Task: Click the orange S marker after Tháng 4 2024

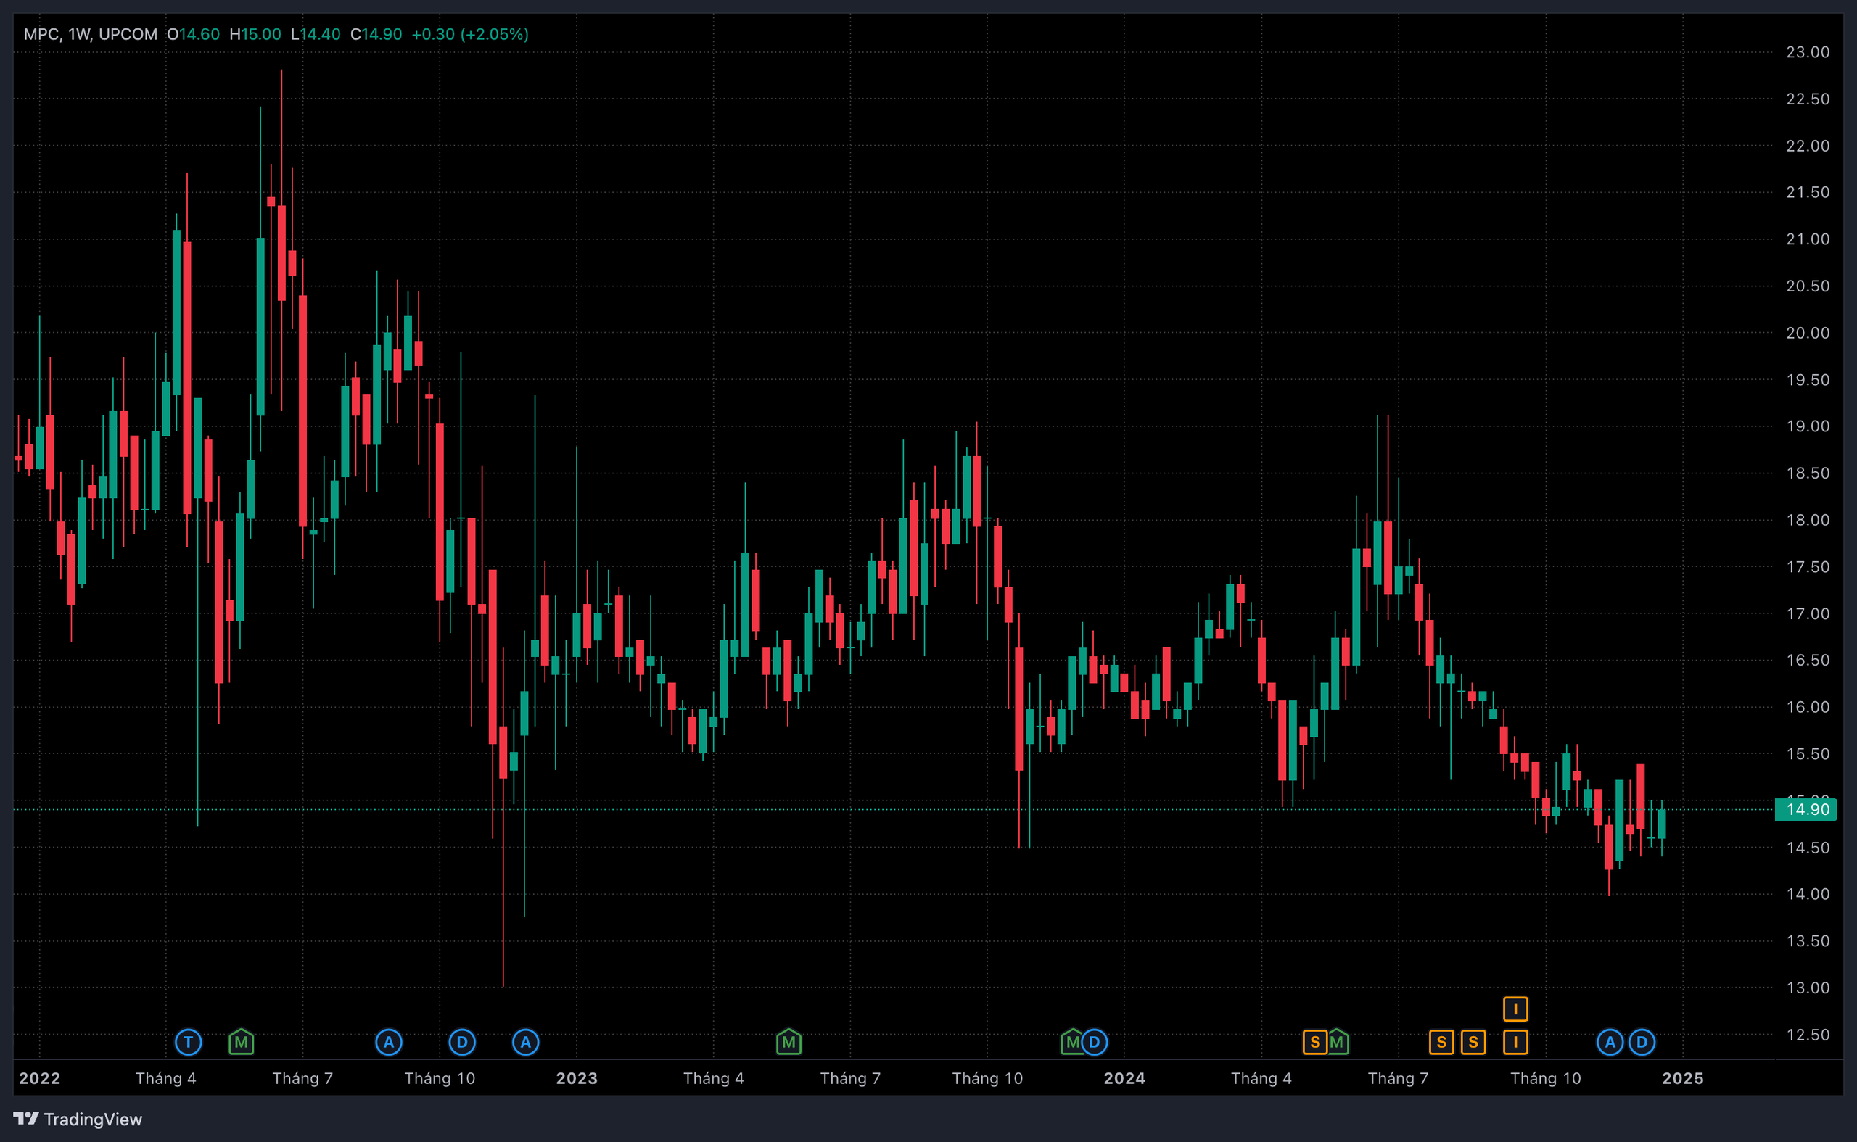Action: pyautogui.click(x=1314, y=1043)
